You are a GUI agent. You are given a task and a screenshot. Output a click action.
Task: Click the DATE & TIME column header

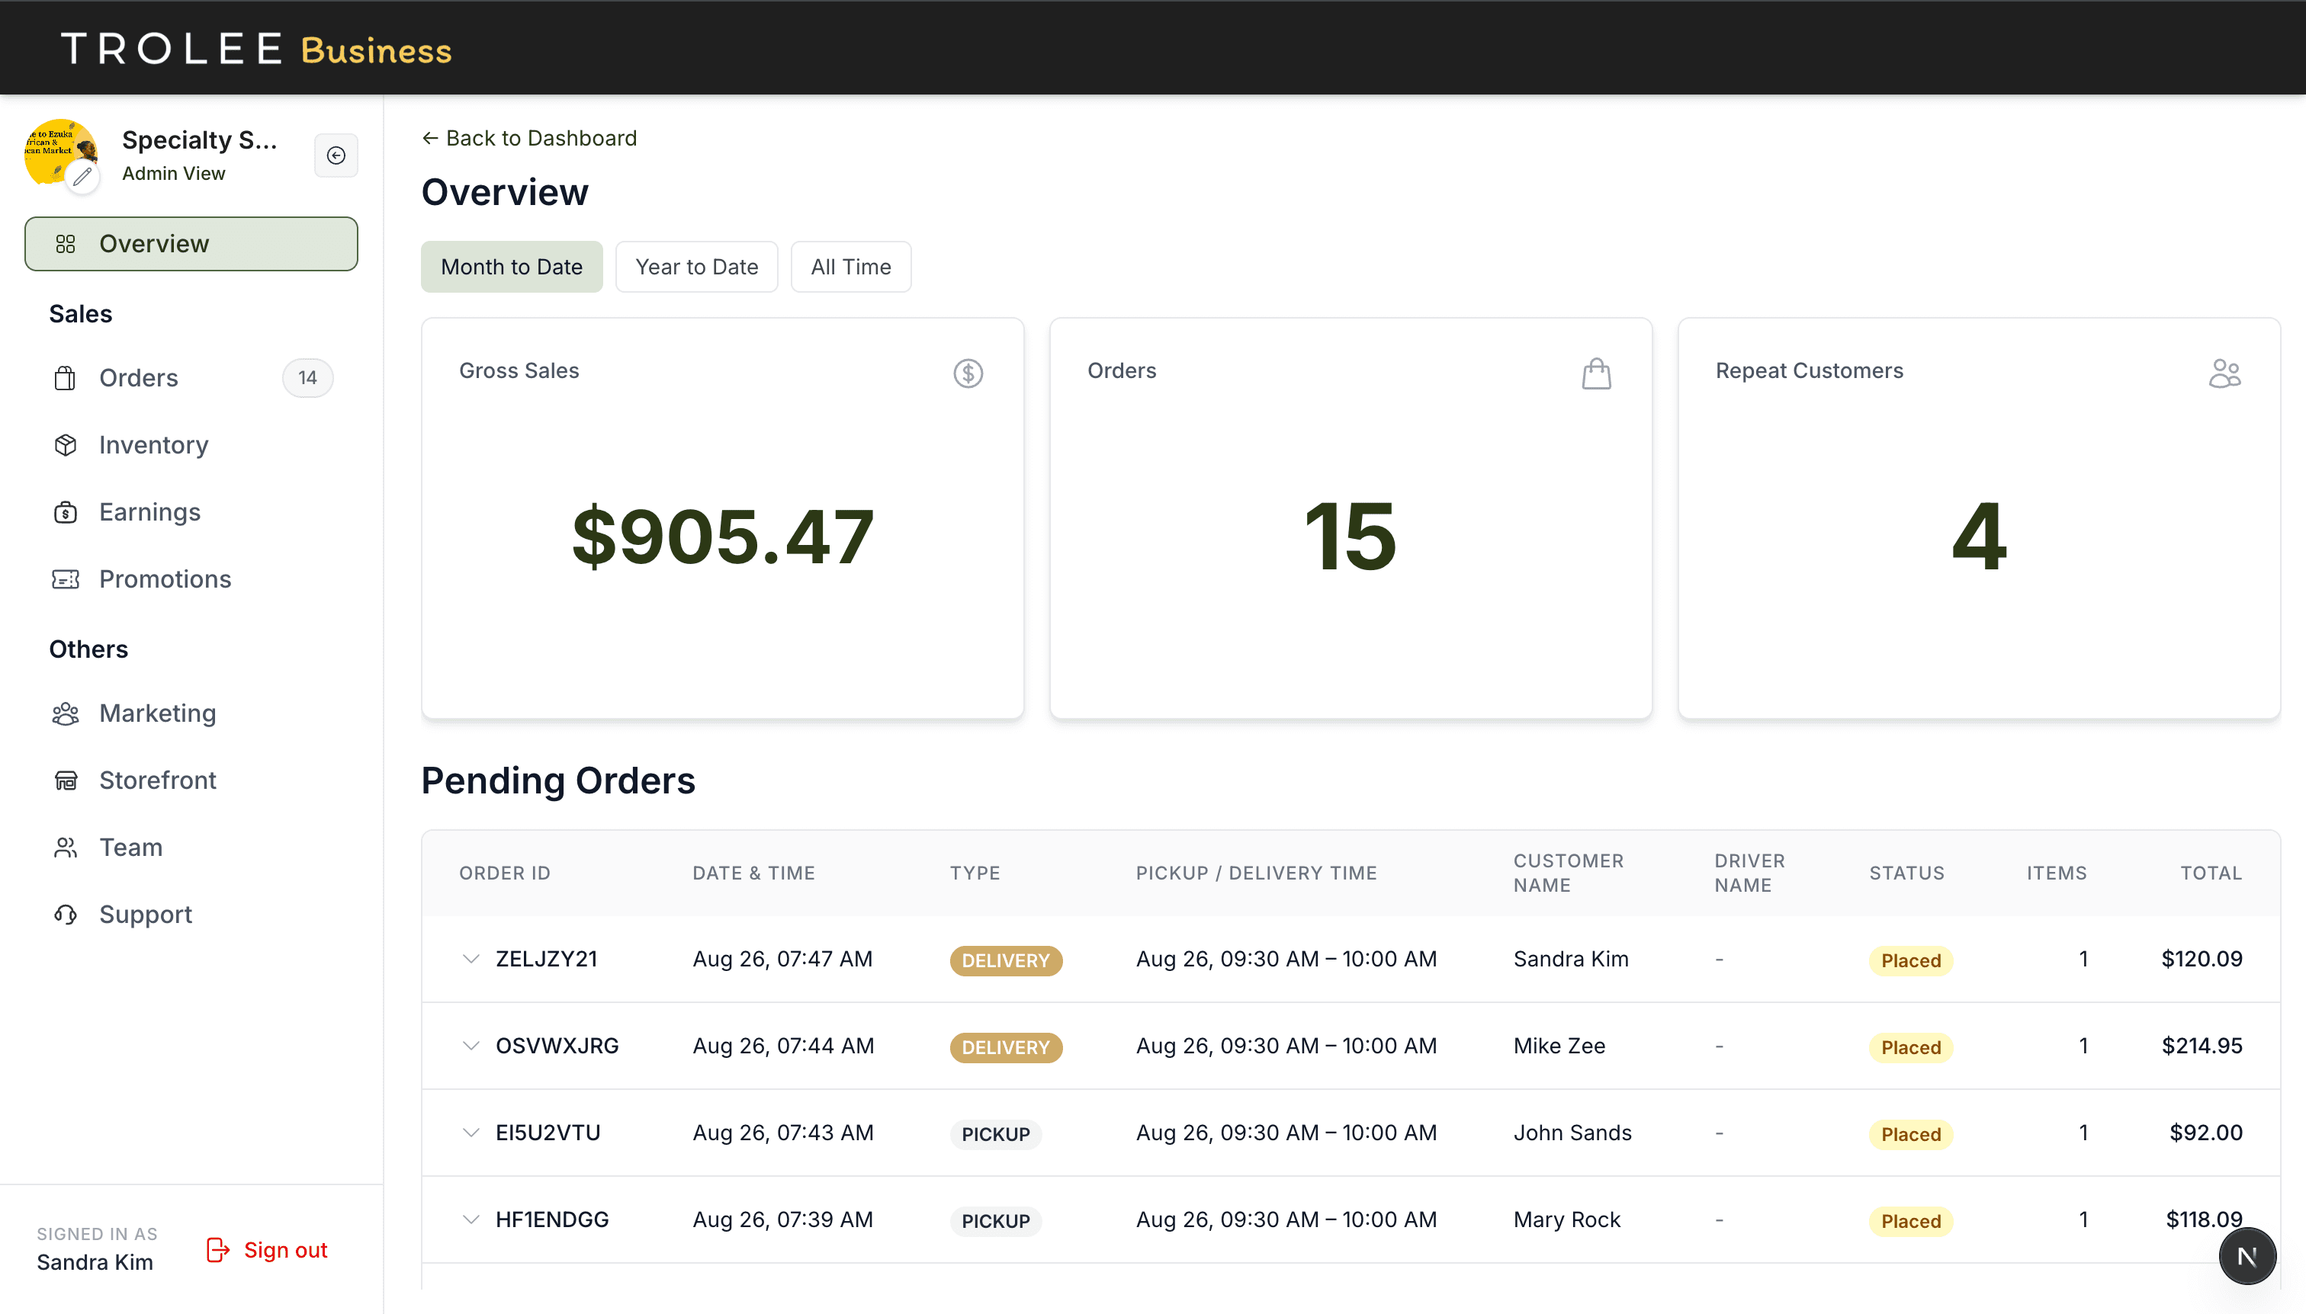click(x=754, y=873)
